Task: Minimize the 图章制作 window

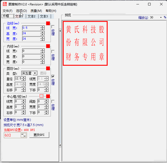Action: point(138,4)
